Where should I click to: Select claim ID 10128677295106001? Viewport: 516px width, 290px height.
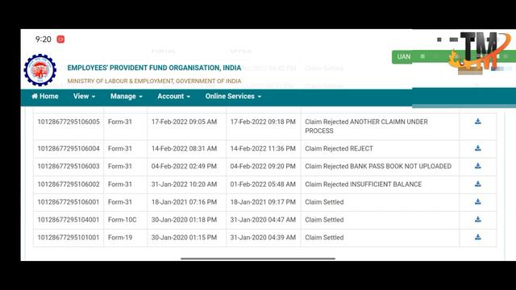(x=69, y=202)
